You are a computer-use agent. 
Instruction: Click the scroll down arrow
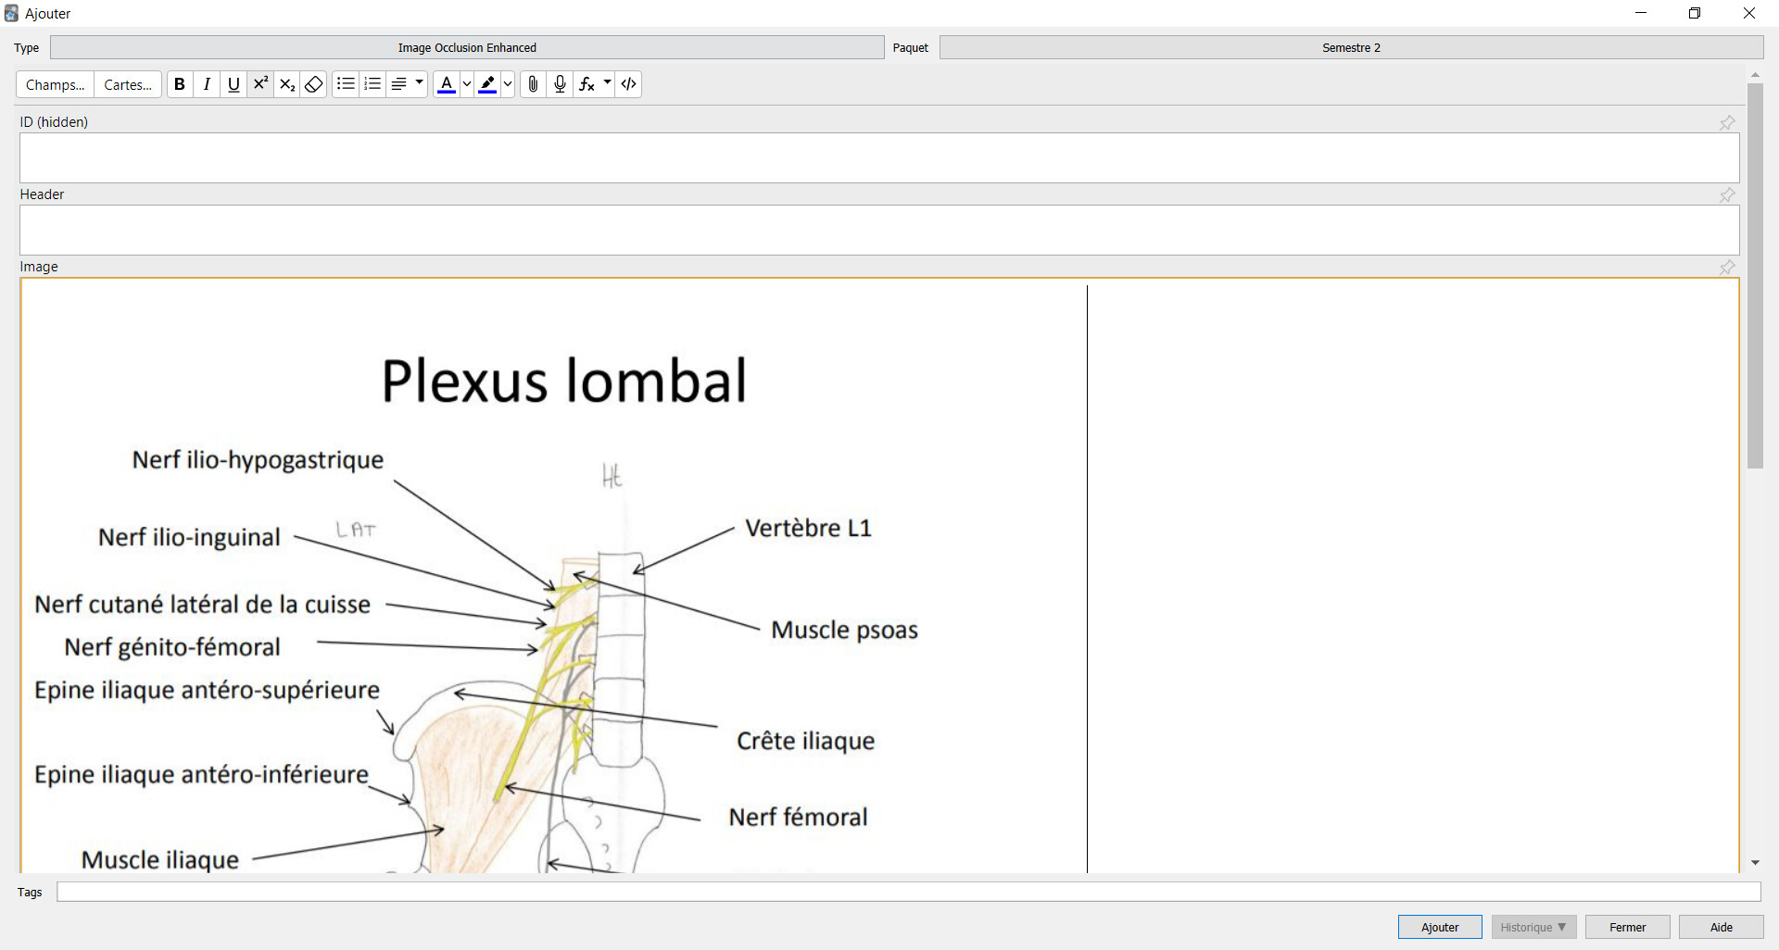(x=1755, y=863)
